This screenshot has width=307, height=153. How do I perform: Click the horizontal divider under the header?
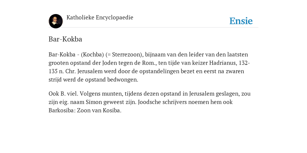(153, 27)
